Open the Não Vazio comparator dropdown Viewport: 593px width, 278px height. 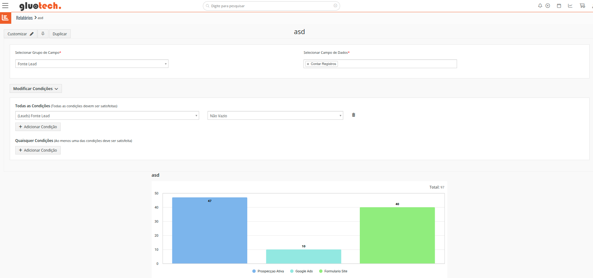[275, 116]
